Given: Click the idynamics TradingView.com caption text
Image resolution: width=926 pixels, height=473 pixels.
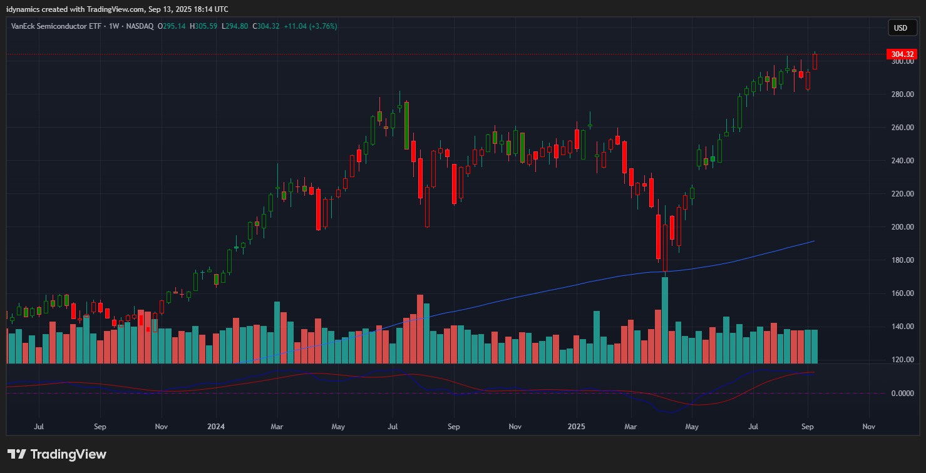Looking at the screenshot, I should [117, 9].
